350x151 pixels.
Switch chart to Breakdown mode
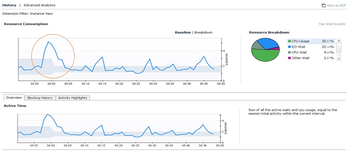203,32
